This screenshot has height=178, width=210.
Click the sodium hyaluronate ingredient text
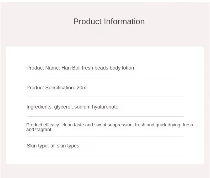[96, 107]
